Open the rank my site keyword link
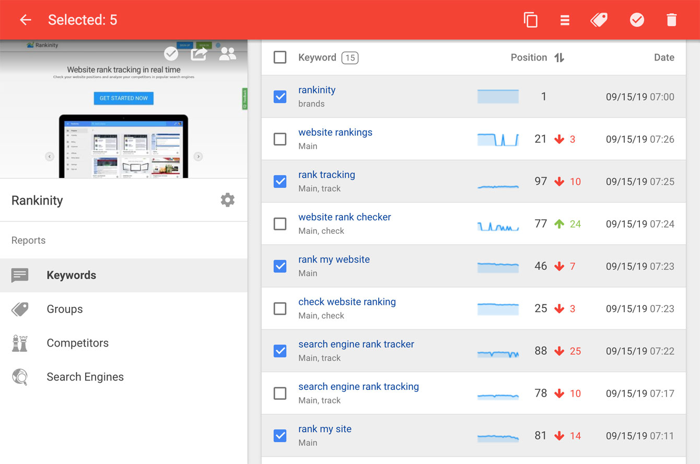This screenshot has width=700, height=464. (x=325, y=429)
